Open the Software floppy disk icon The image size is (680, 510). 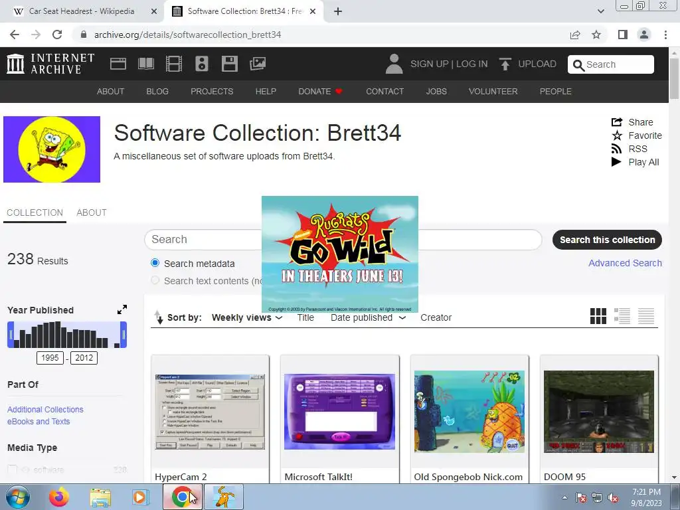(x=229, y=64)
